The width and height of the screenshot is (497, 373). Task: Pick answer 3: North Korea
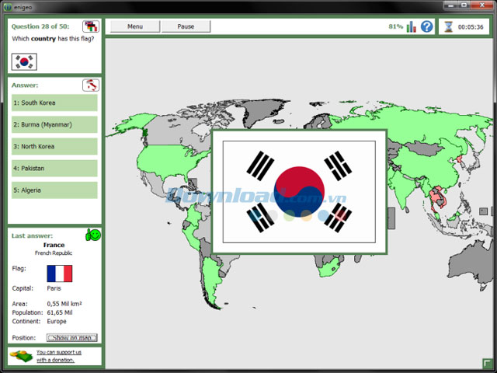point(54,146)
